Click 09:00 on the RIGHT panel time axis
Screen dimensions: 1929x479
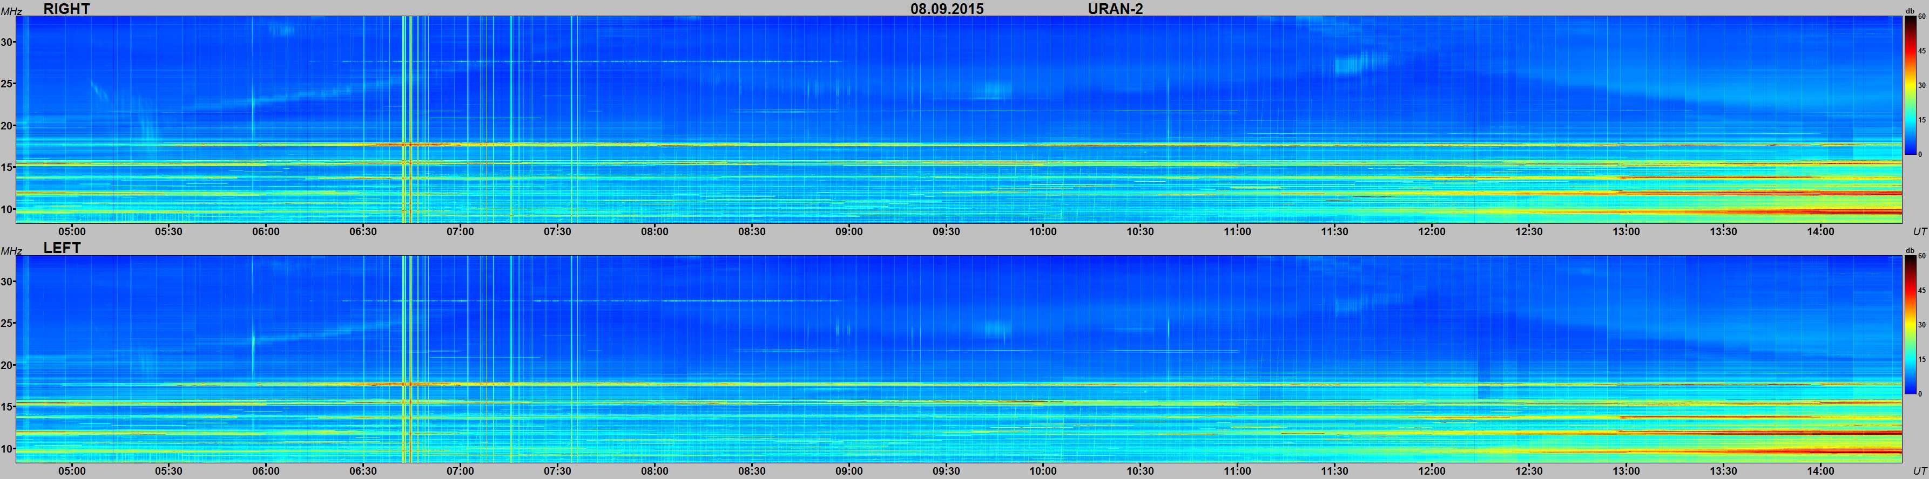pyautogui.click(x=849, y=231)
